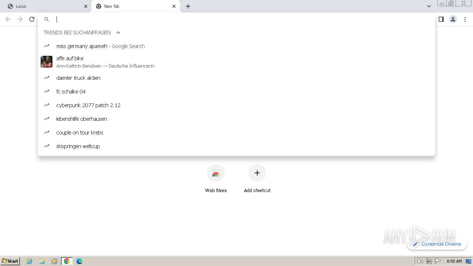Click the search magnifier icon in omnibox

(47, 19)
